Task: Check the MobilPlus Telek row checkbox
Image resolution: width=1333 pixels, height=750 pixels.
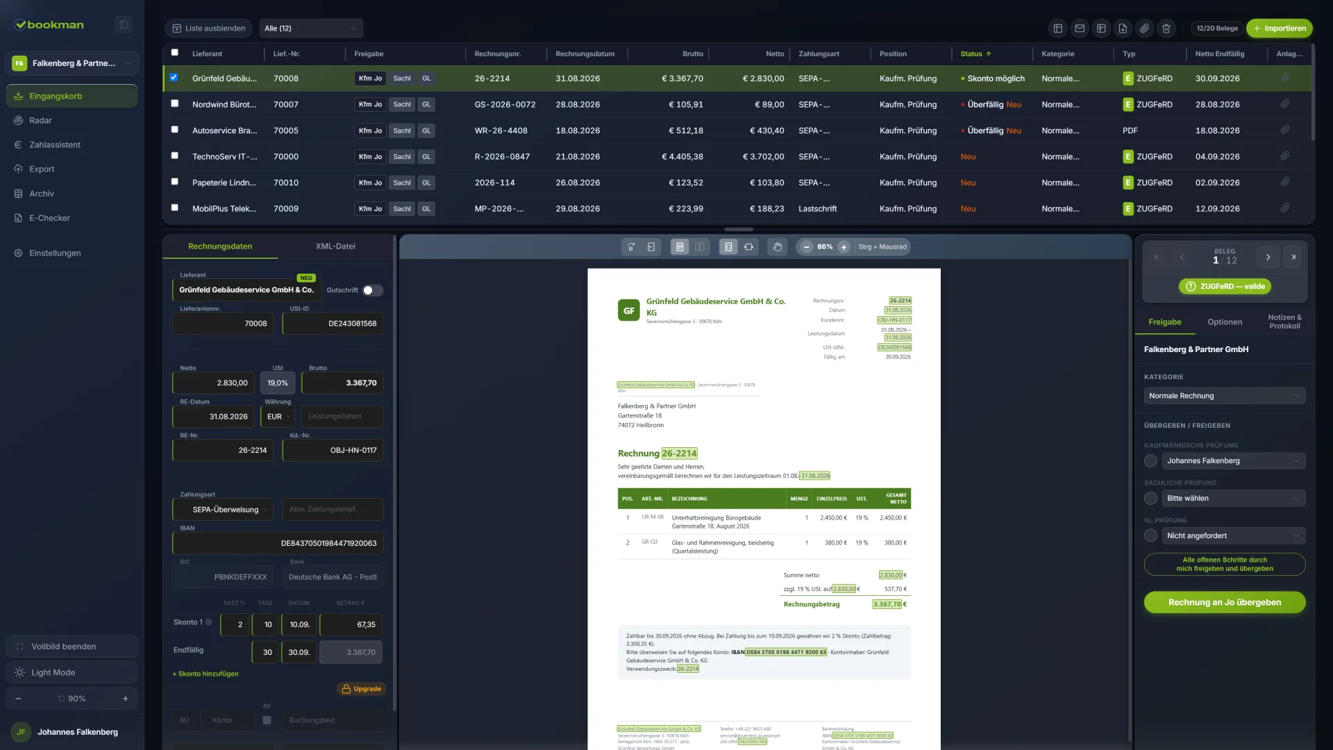Action: tap(175, 208)
